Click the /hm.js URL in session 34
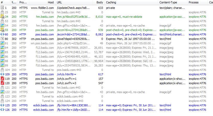The height and width of the screenshot is (116, 213). pos(74,17)
